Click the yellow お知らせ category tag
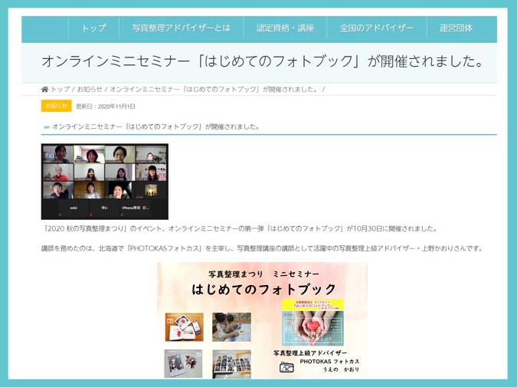Viewport: 517px width, 387px height. 57,106
